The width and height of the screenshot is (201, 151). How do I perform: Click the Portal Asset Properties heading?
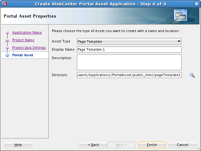pyautogui.click(x=30, y=16)
